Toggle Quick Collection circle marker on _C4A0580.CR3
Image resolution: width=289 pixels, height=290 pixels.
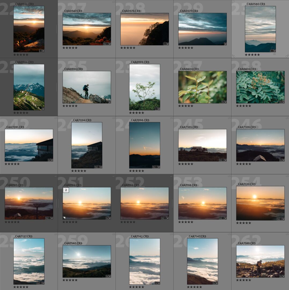[x=274, y=8]
